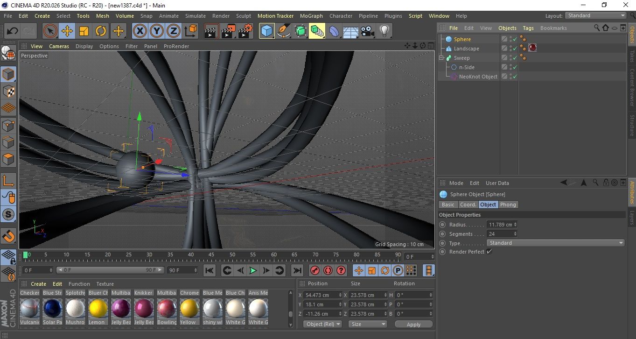
Task: Toggle Y axis lock
Action: coord(157,31)
